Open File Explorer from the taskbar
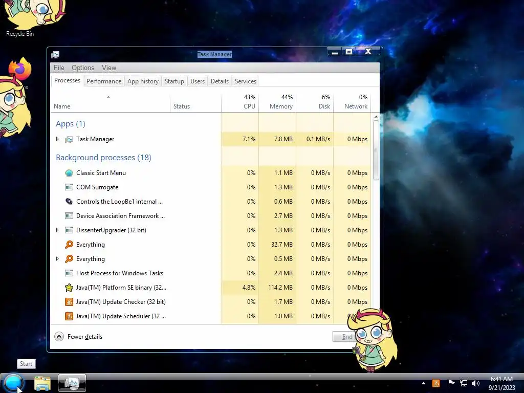Screen dimensions: 524x393 (42, 383)
